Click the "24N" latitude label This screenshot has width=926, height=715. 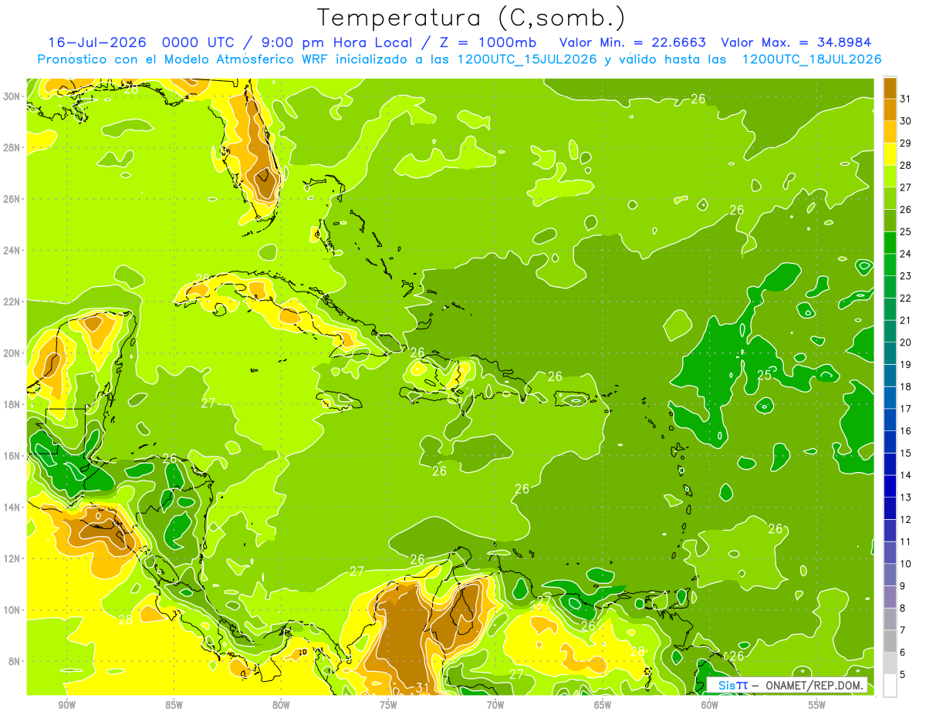[x=13, y=251]
